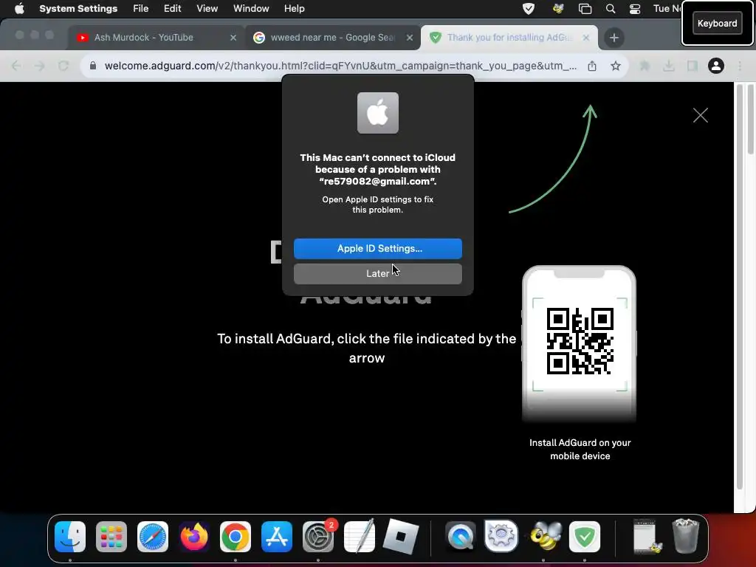
Task: Open Finder from the Dock
Action: click(70, 537)
